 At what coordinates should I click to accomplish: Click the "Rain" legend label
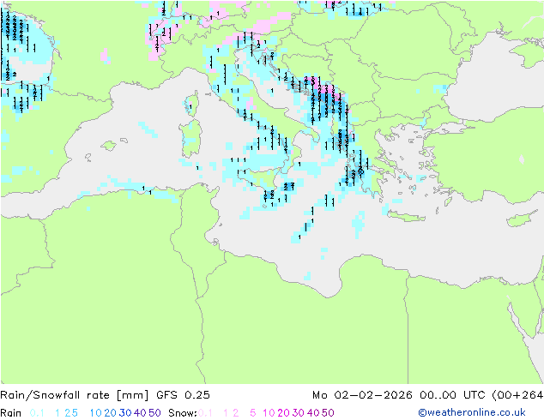[11, 413]
